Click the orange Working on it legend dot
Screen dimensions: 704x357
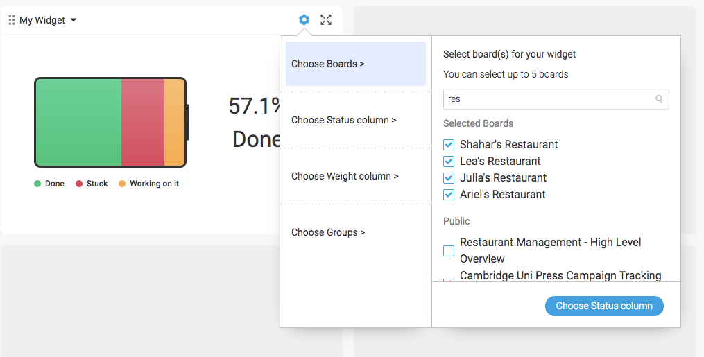click(x=121, y=184)
